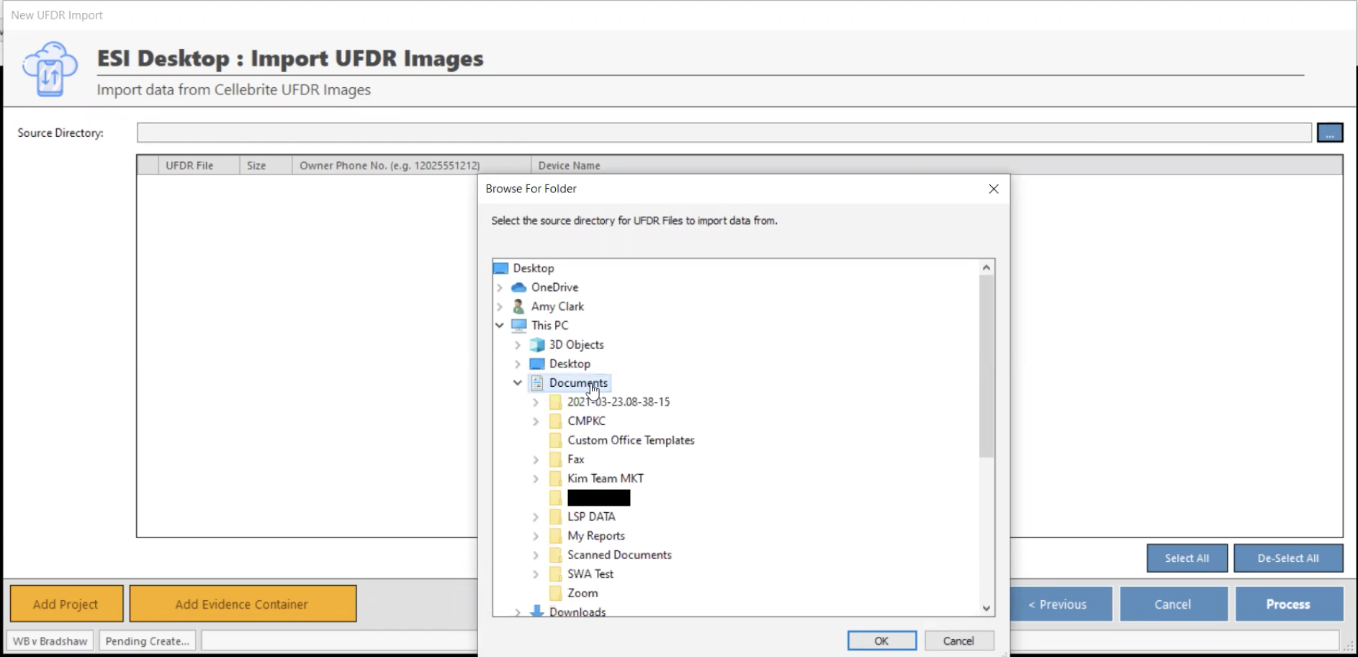This screenshot has height=657, width=1358.
Task: Select the Custom Office Templates label
Action: point(631,440)
